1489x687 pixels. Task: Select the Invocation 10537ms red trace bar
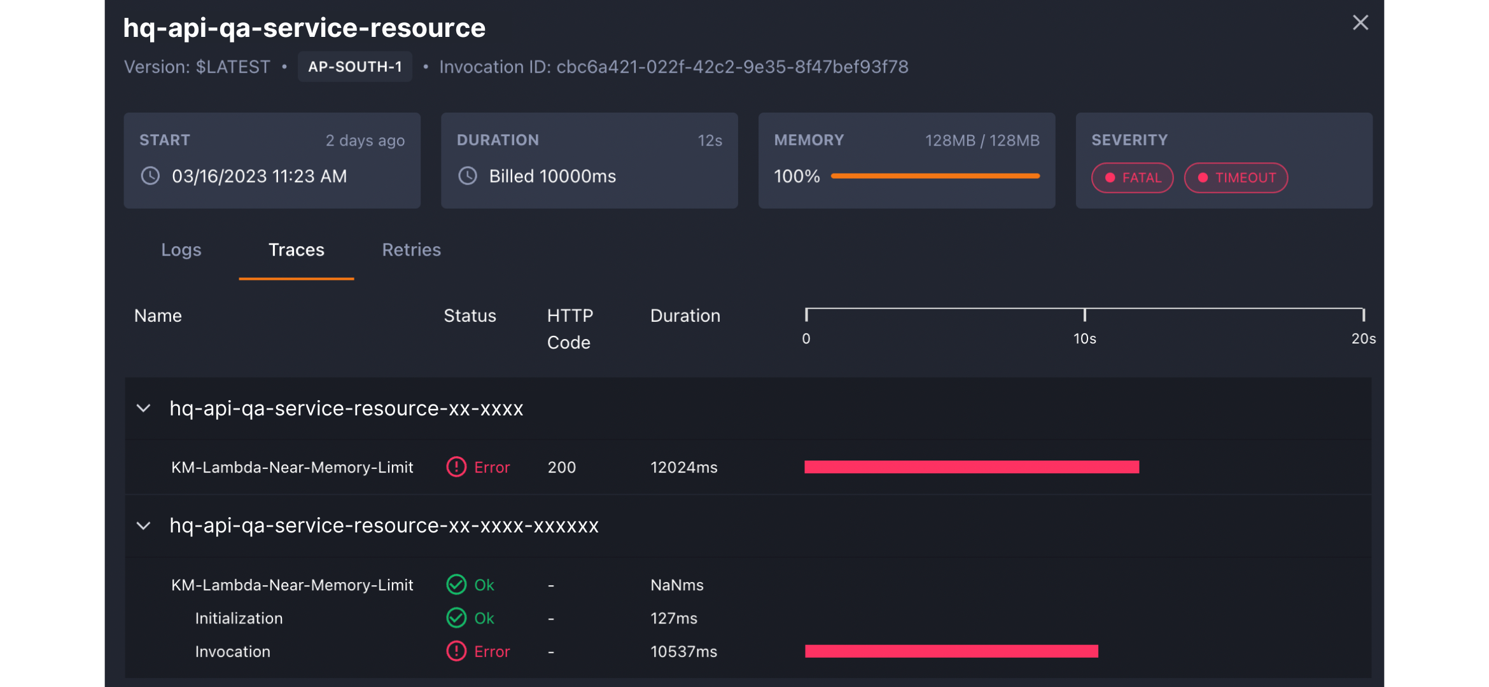click(x=951, y=651)
